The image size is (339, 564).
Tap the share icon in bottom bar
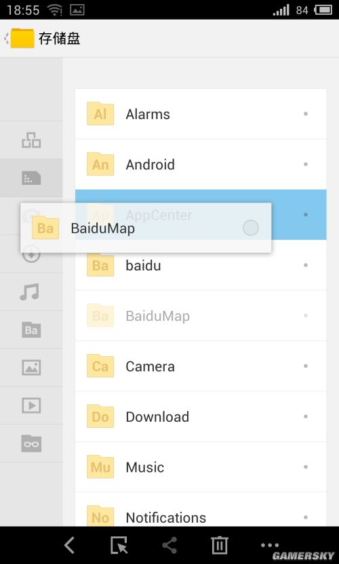point(169,545)
